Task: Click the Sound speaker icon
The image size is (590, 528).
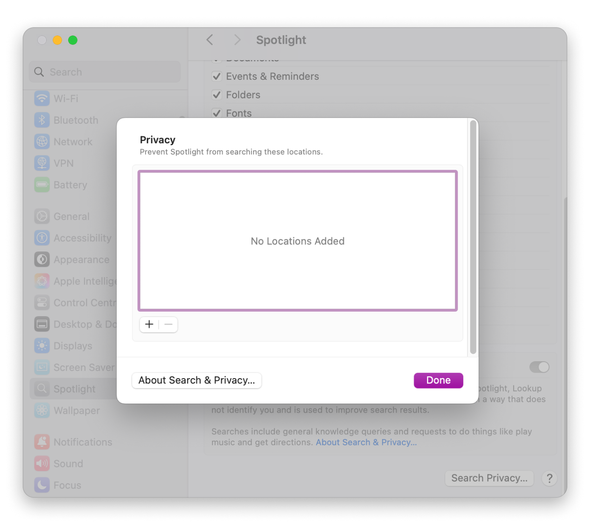Action: coord(42,463)
